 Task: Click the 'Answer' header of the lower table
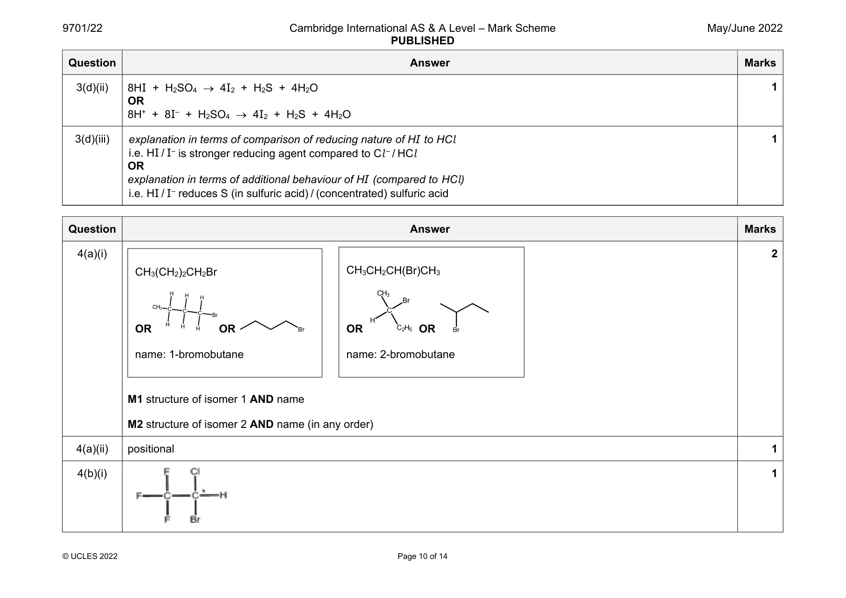pyautogui.click(x=430, y=229)
